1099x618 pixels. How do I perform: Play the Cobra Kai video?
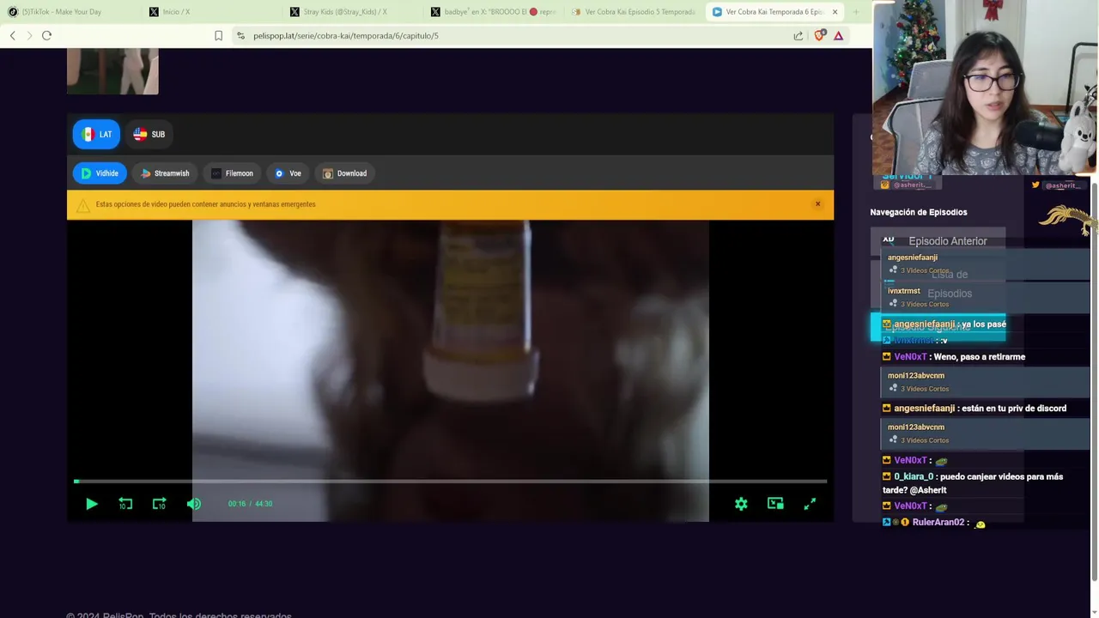click(91, 504)
